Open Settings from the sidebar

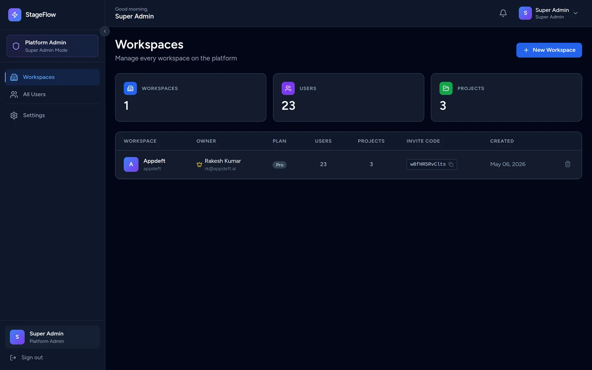click(52, 115)
